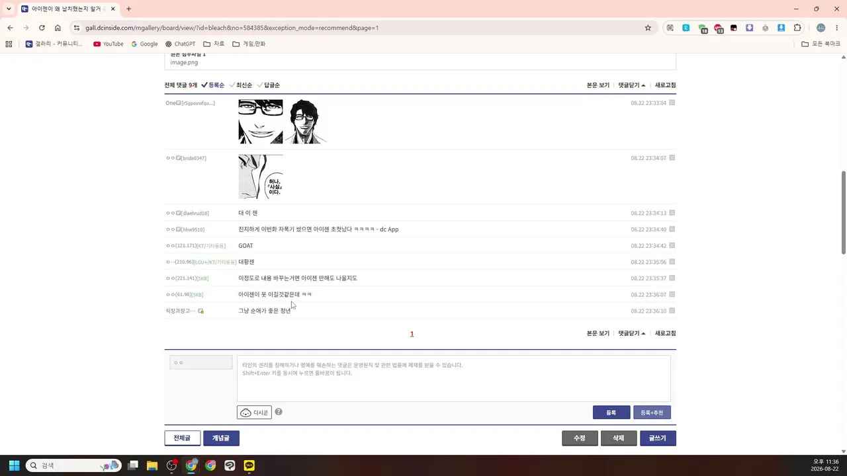Screen dimensions: 847x476
Task: Open the Chrome three-dot menu
Action: click(836, 28)
